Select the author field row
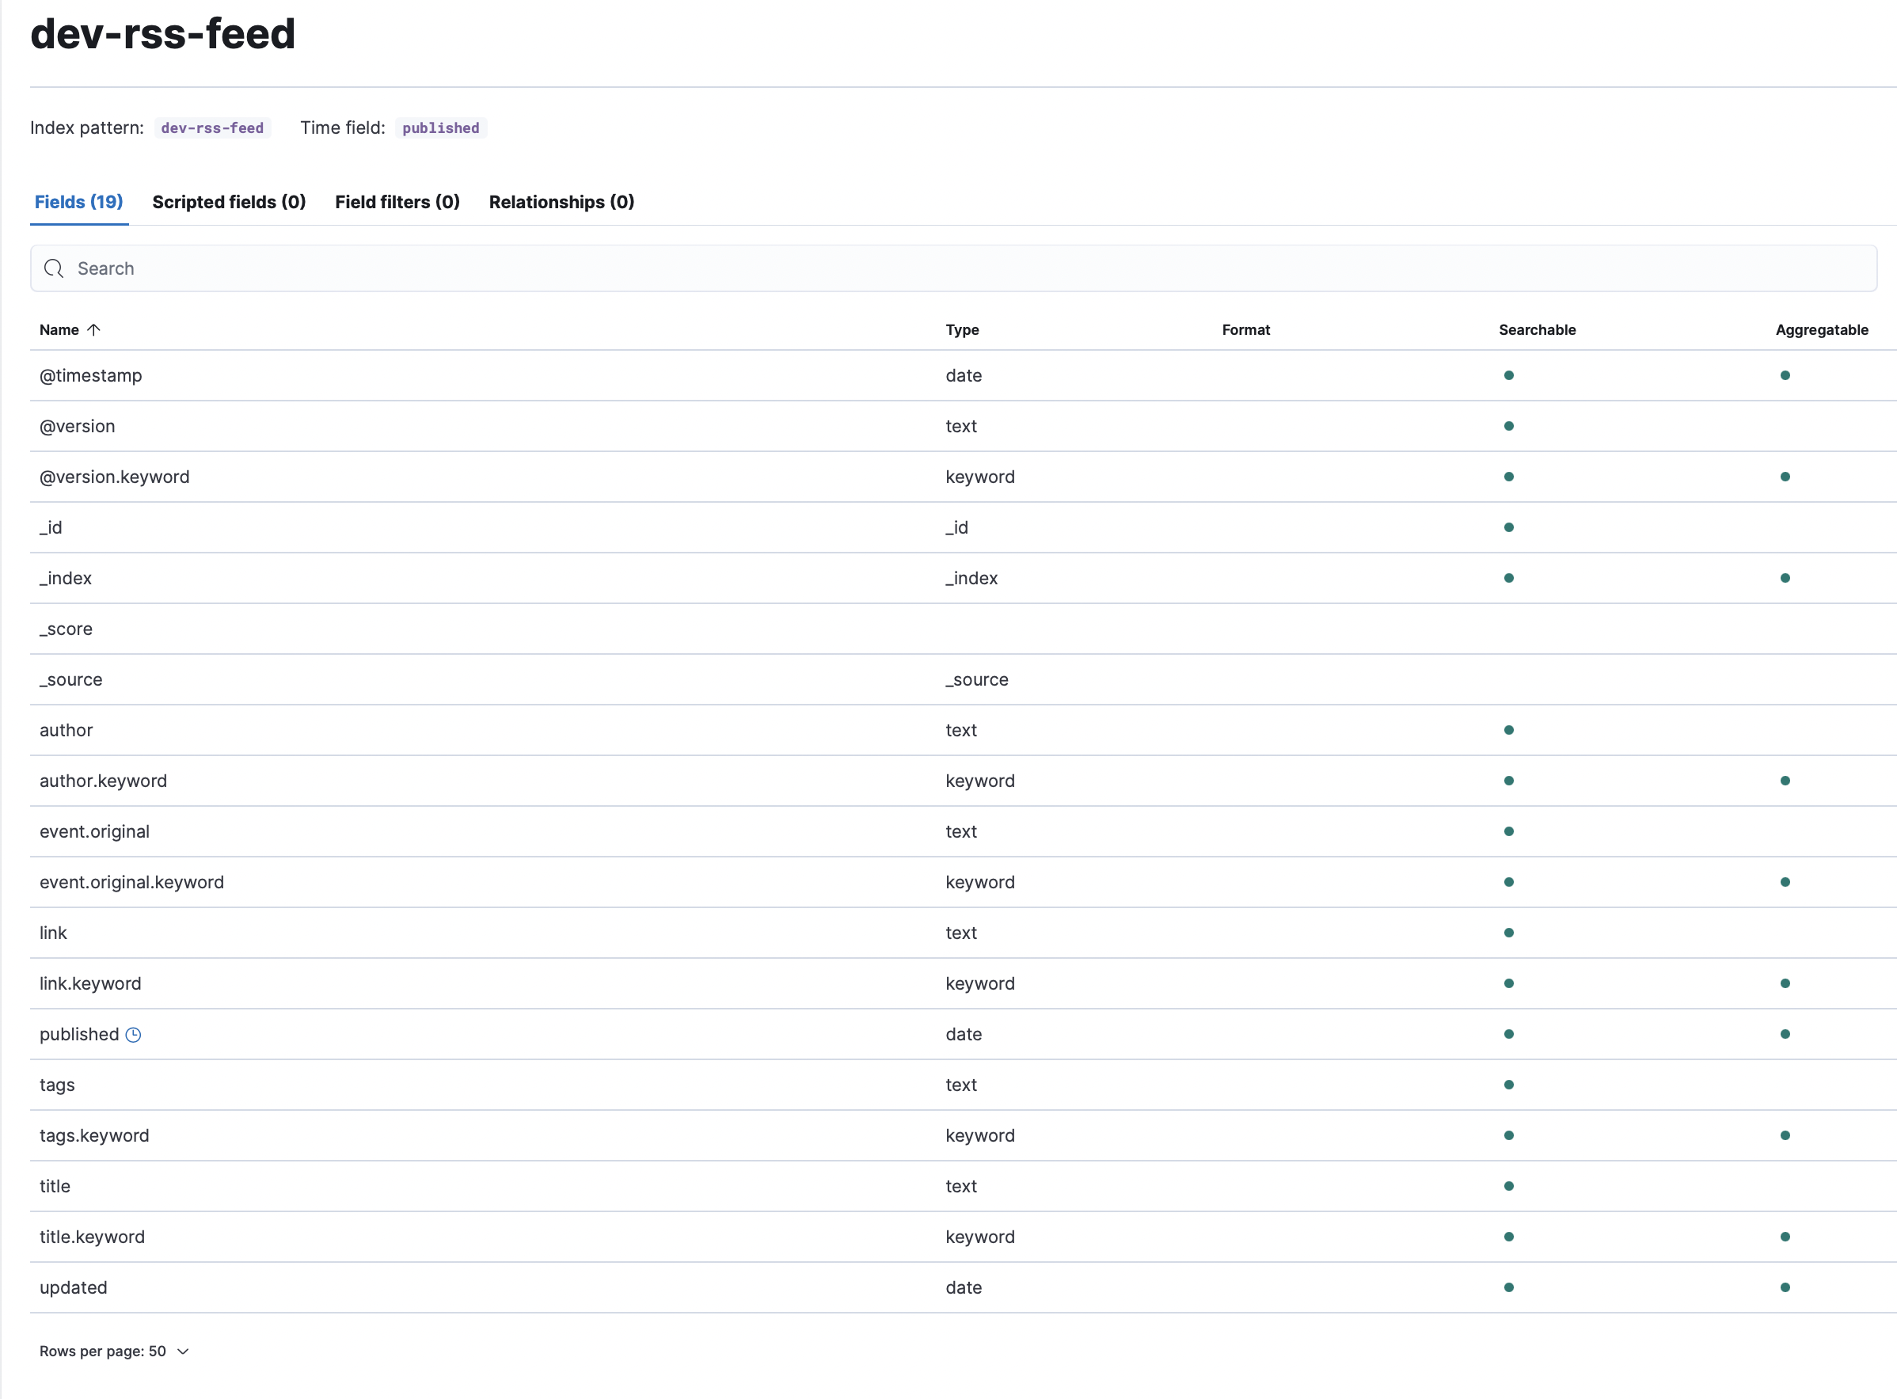This screenshot has width=1897, height=1399. pyautogui.click(x=66, y=729)
